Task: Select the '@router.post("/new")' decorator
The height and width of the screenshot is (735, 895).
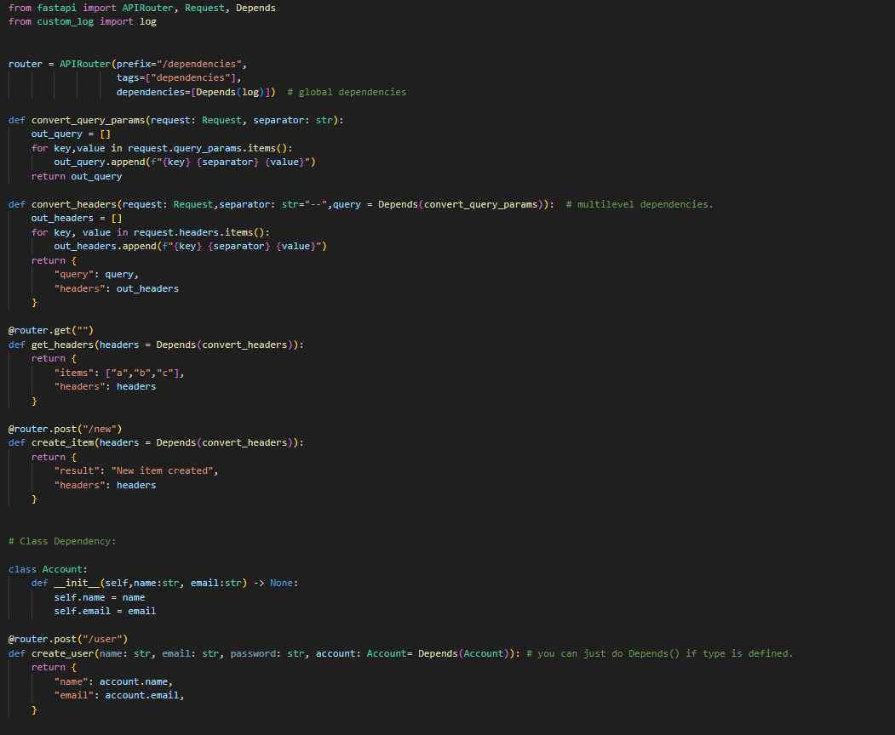Action: click(x=65, y=429)
